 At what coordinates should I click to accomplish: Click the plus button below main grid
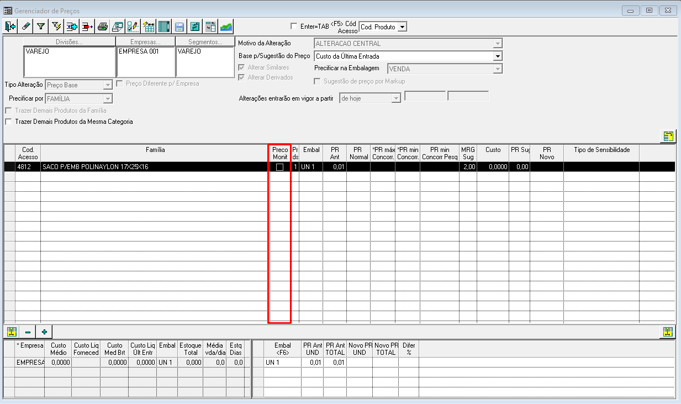pos(44,332)
